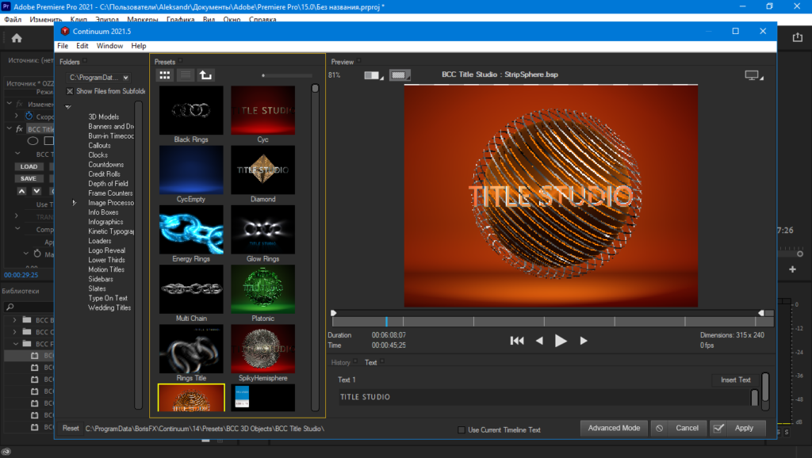812x458 pixels.
Task: Open the Lower Thirds folder
Action: (x=107, y=260)
